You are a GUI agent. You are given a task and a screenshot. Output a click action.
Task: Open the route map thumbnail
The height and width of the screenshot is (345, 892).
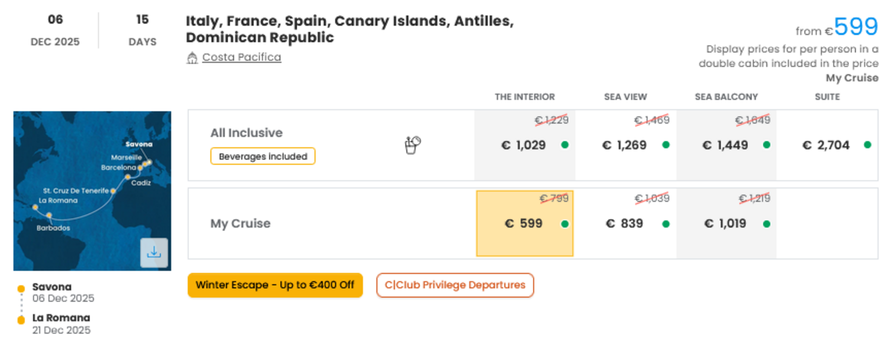coord(92,191)
